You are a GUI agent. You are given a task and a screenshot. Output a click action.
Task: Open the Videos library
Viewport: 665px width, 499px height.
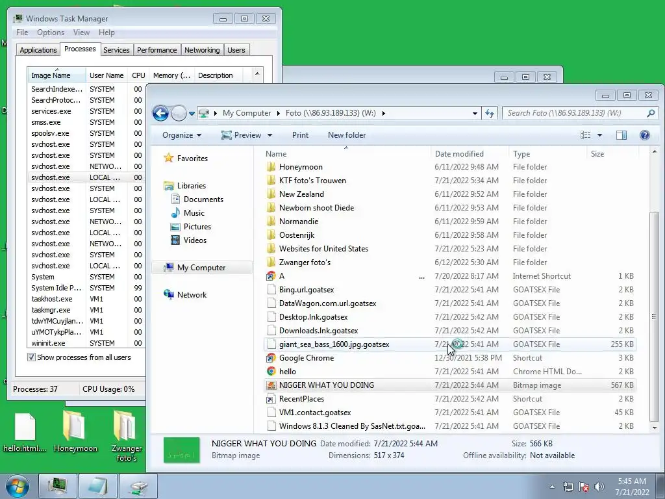[x=195, y=240]
